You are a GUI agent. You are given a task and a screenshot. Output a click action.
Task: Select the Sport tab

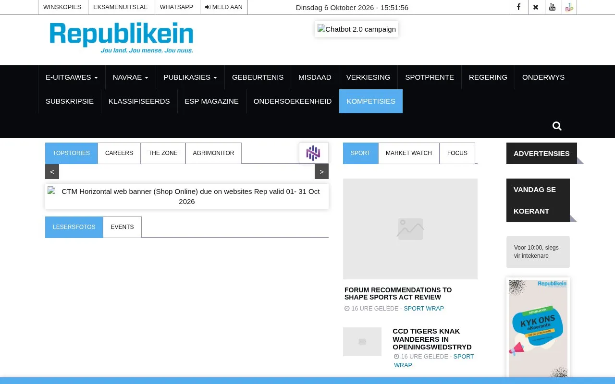click(x=360, y=153)
